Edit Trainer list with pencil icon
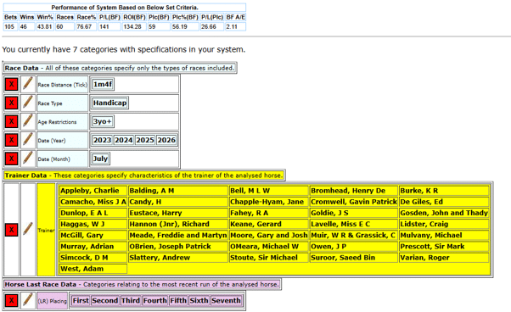The image size is (511, 312). pyautogui.click(x=28, y=229)
